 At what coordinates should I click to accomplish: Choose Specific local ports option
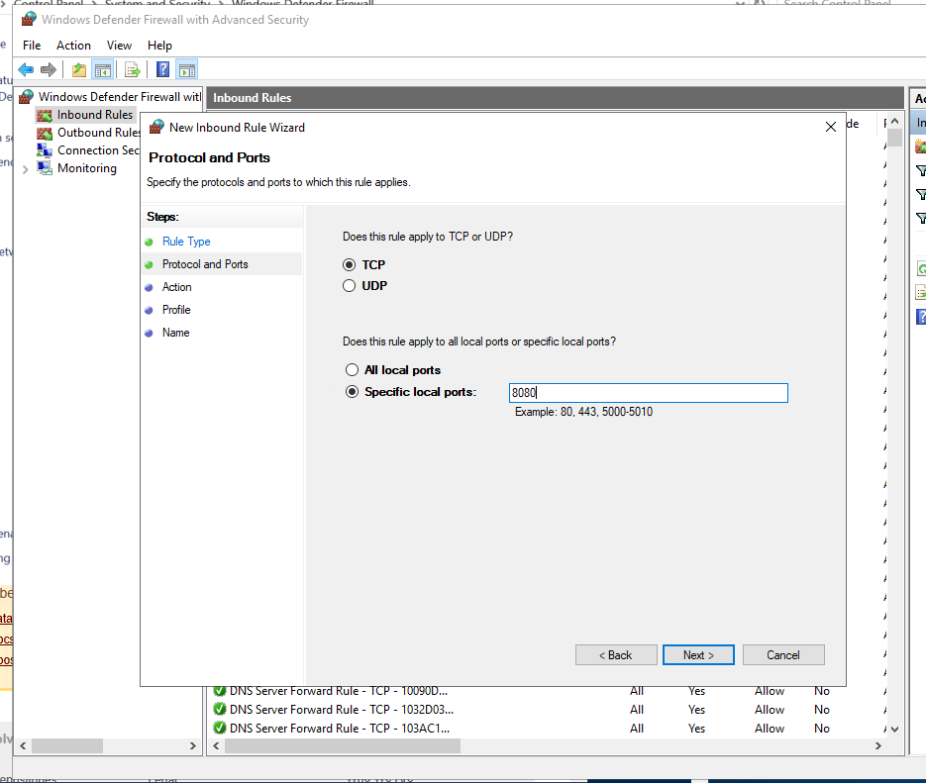352,392
